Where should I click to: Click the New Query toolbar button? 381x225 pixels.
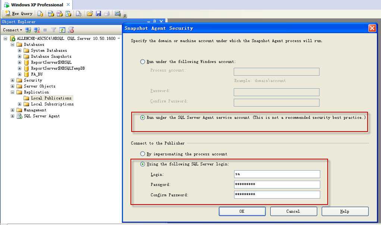[19, 13]
